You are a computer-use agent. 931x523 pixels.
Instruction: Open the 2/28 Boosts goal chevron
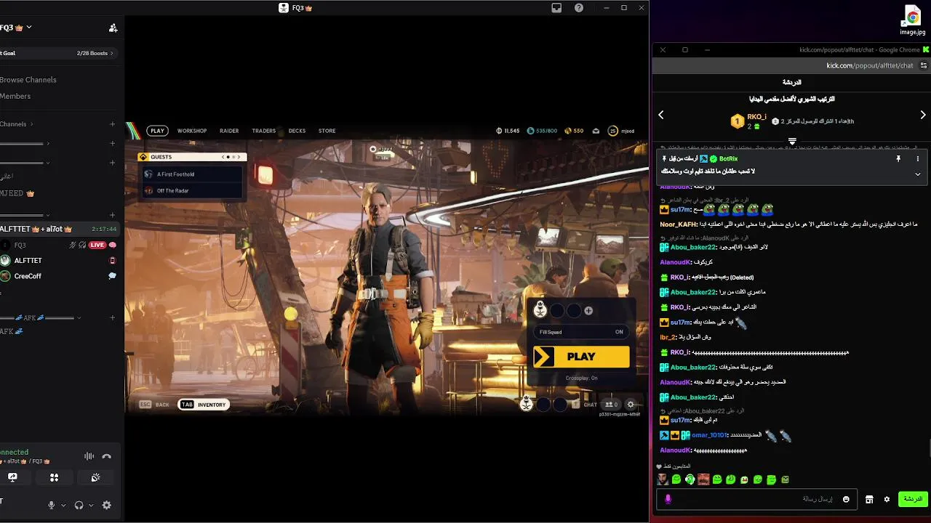pos(113,53)
